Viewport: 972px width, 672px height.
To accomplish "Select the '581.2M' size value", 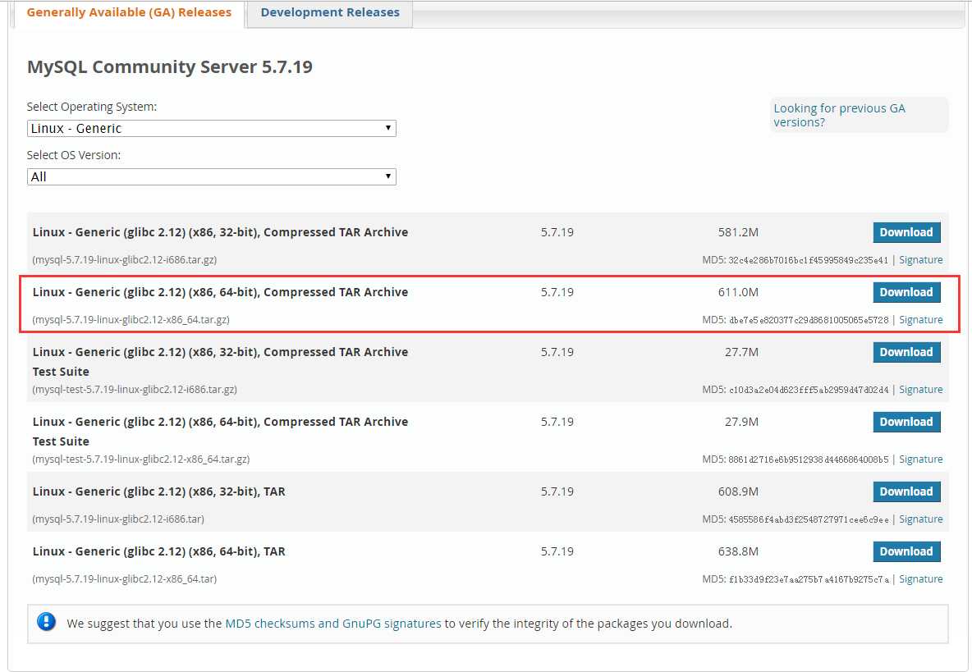I will (738, 232).
